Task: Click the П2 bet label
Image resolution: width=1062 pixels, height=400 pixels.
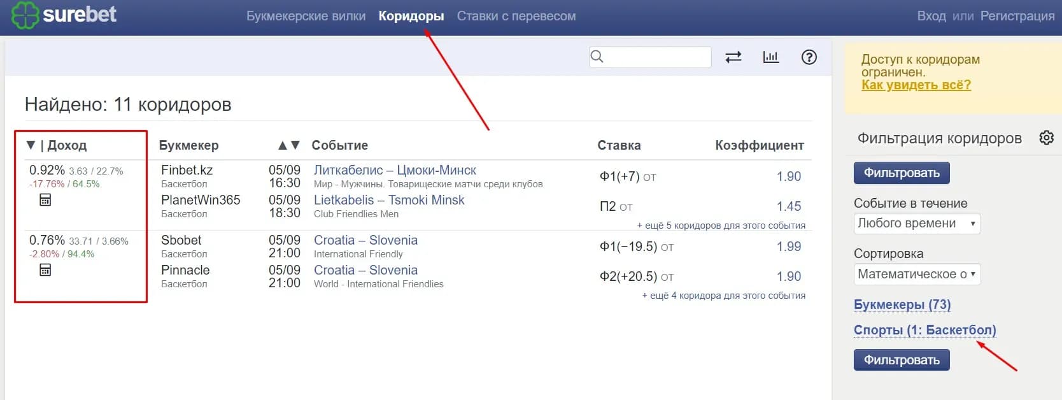Action: [608, 206]
